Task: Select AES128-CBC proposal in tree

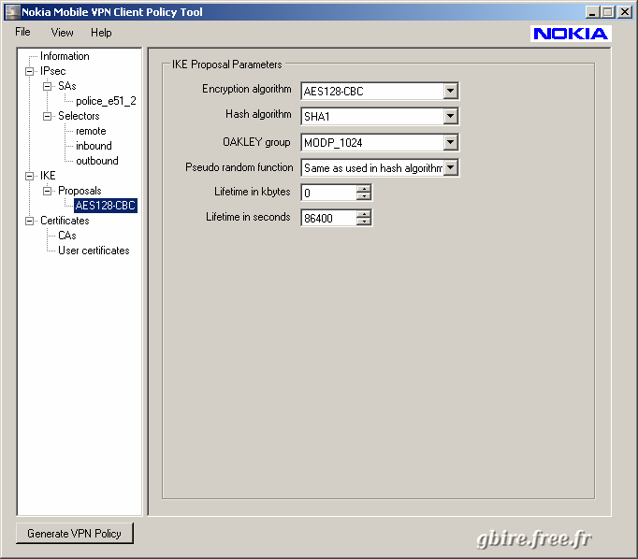Action: (x=106, y=206)
